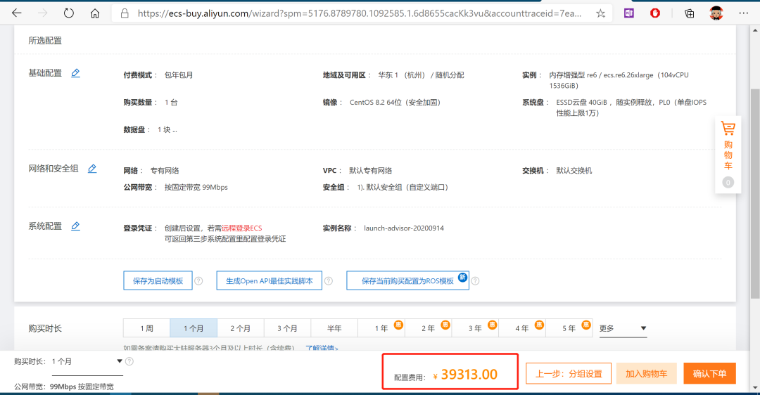
Task: Select the 5 年 purchase duration
Action: (569, 328)
